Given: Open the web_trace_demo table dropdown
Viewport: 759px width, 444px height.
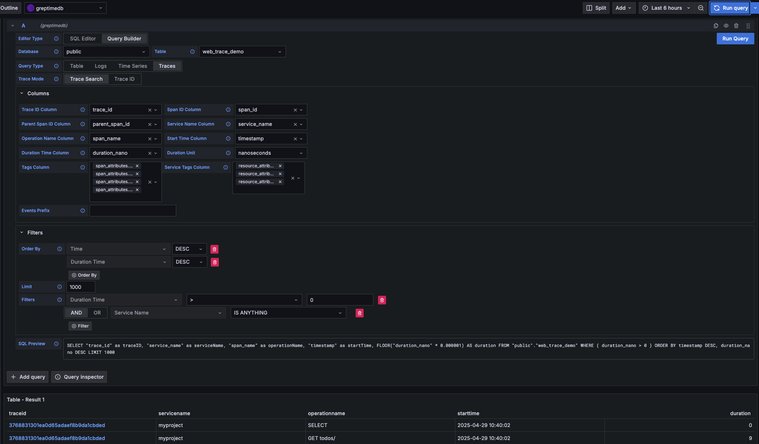Looking at the screenshot, I should [242, 52].
